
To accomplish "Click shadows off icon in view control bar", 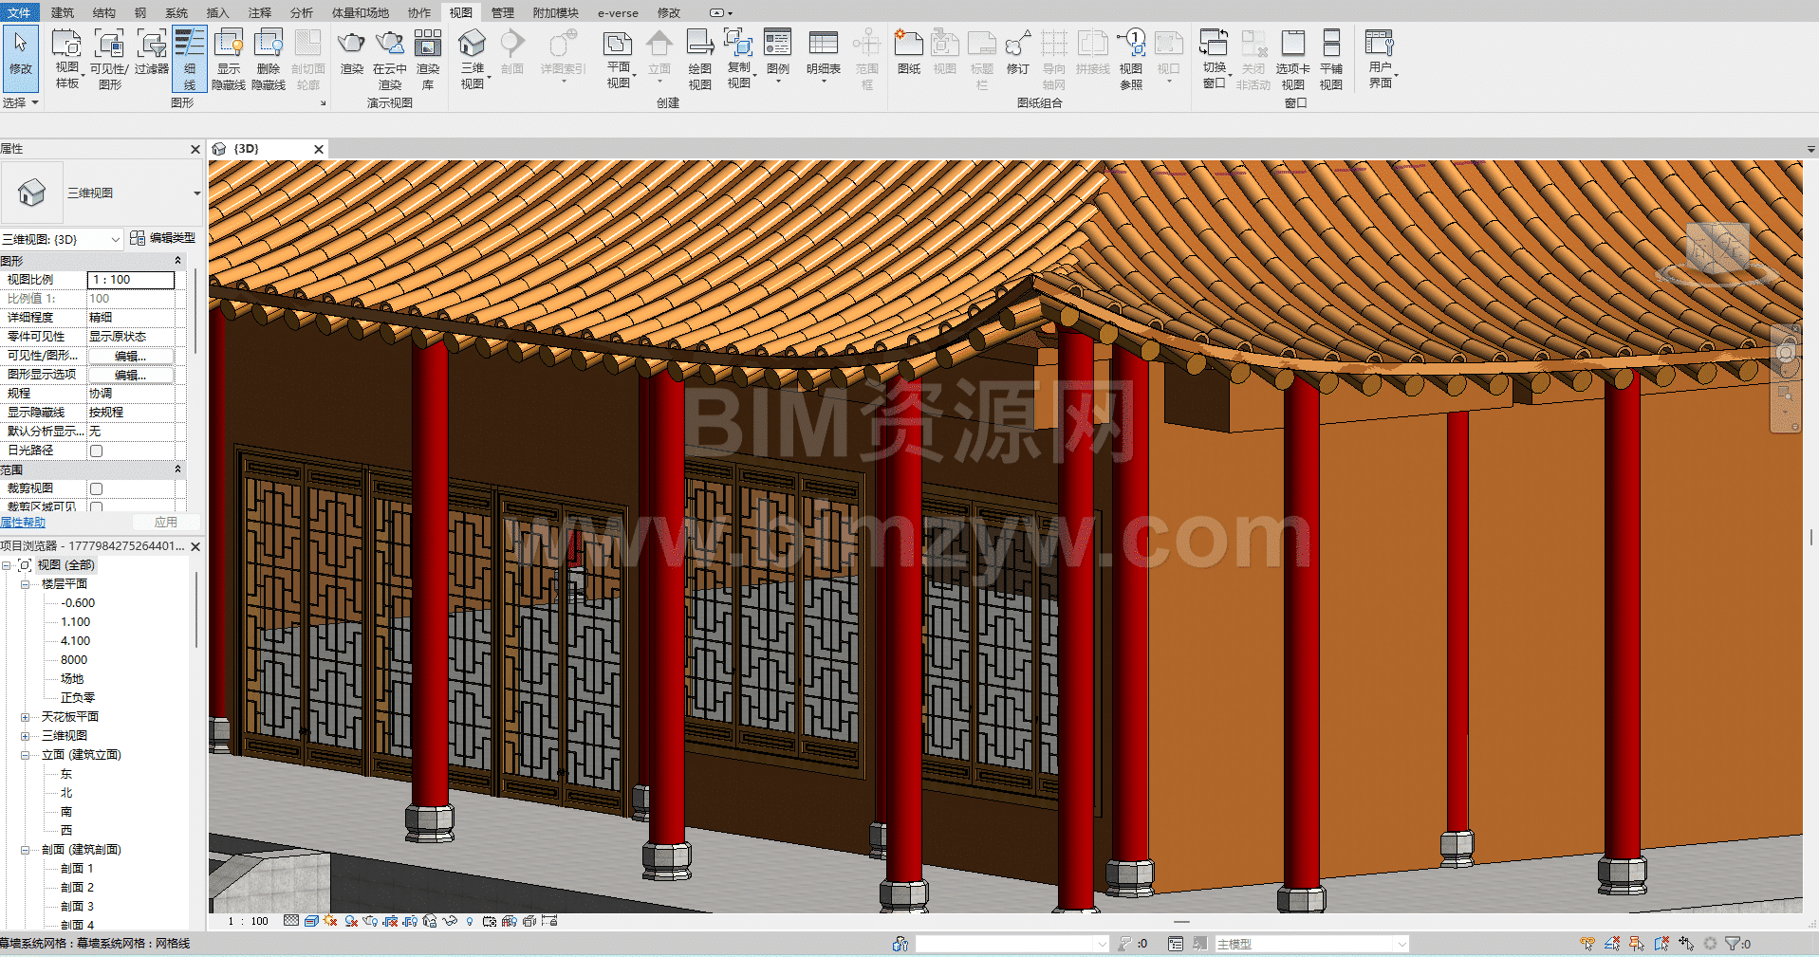I will [351, 921].
